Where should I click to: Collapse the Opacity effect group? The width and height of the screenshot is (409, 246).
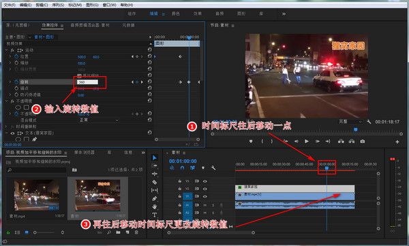pos(7,101)
